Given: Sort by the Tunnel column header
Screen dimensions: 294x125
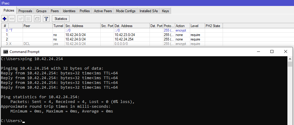Looking at the screenshot, I should click(59, 26).
